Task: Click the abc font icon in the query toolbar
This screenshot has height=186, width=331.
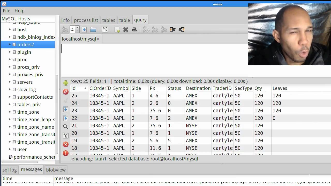Action: pos(105,30)
